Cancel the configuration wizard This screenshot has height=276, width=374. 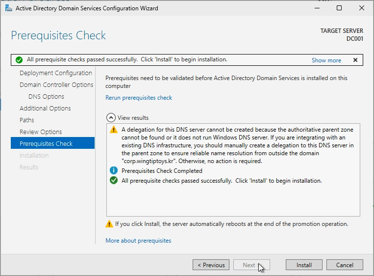point(345,265)
